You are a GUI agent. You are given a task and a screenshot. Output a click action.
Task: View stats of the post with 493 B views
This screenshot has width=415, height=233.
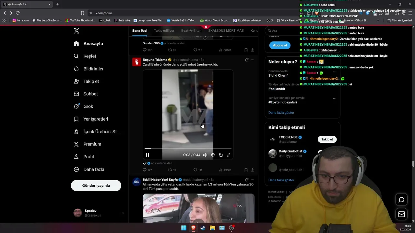(225, 170)
